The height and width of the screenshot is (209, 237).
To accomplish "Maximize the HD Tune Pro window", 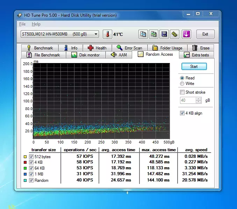I will (x=198, y=14).
